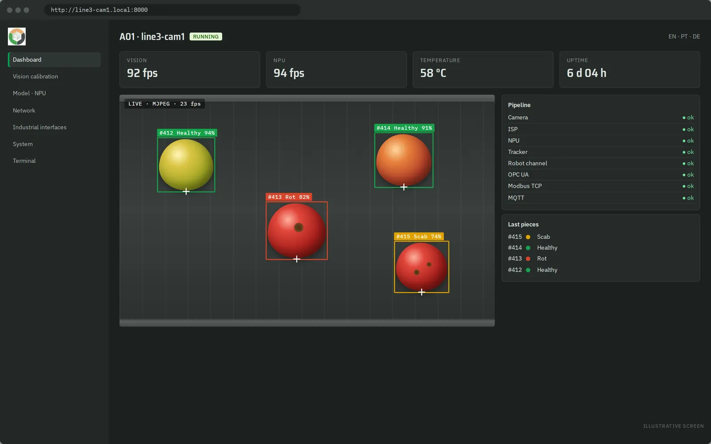The height and width of the screenshot is (444, 711).
Task: Select the NPU 94 fps card
Action: [336, 69]
